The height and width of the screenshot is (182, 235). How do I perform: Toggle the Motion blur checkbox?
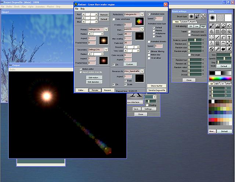pos(148,55)
